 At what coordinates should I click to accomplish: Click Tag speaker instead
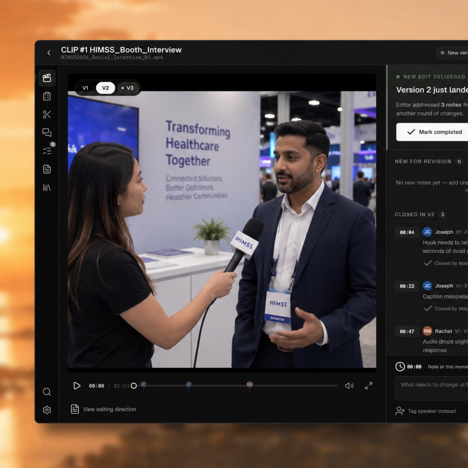[x=432, y=411]
